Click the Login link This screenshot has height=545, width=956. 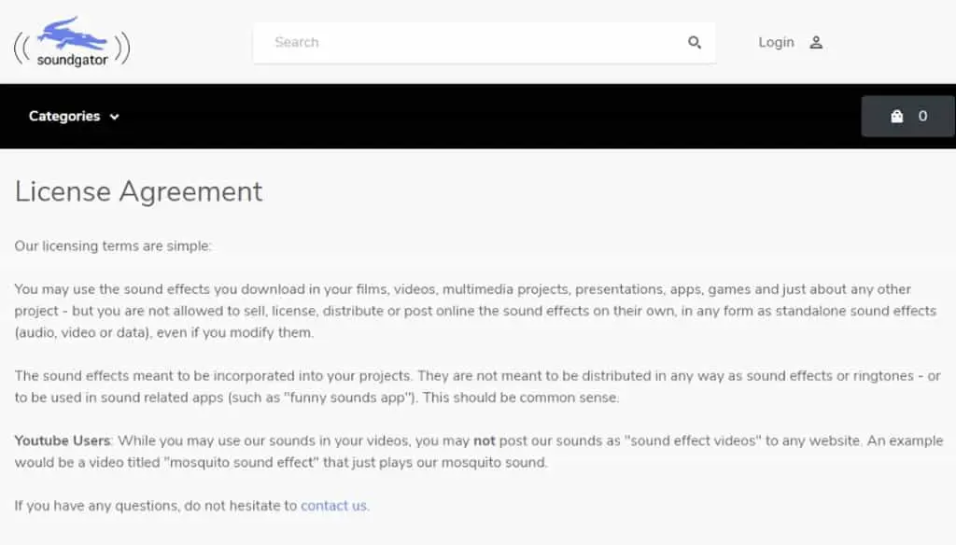pos(776,42)
